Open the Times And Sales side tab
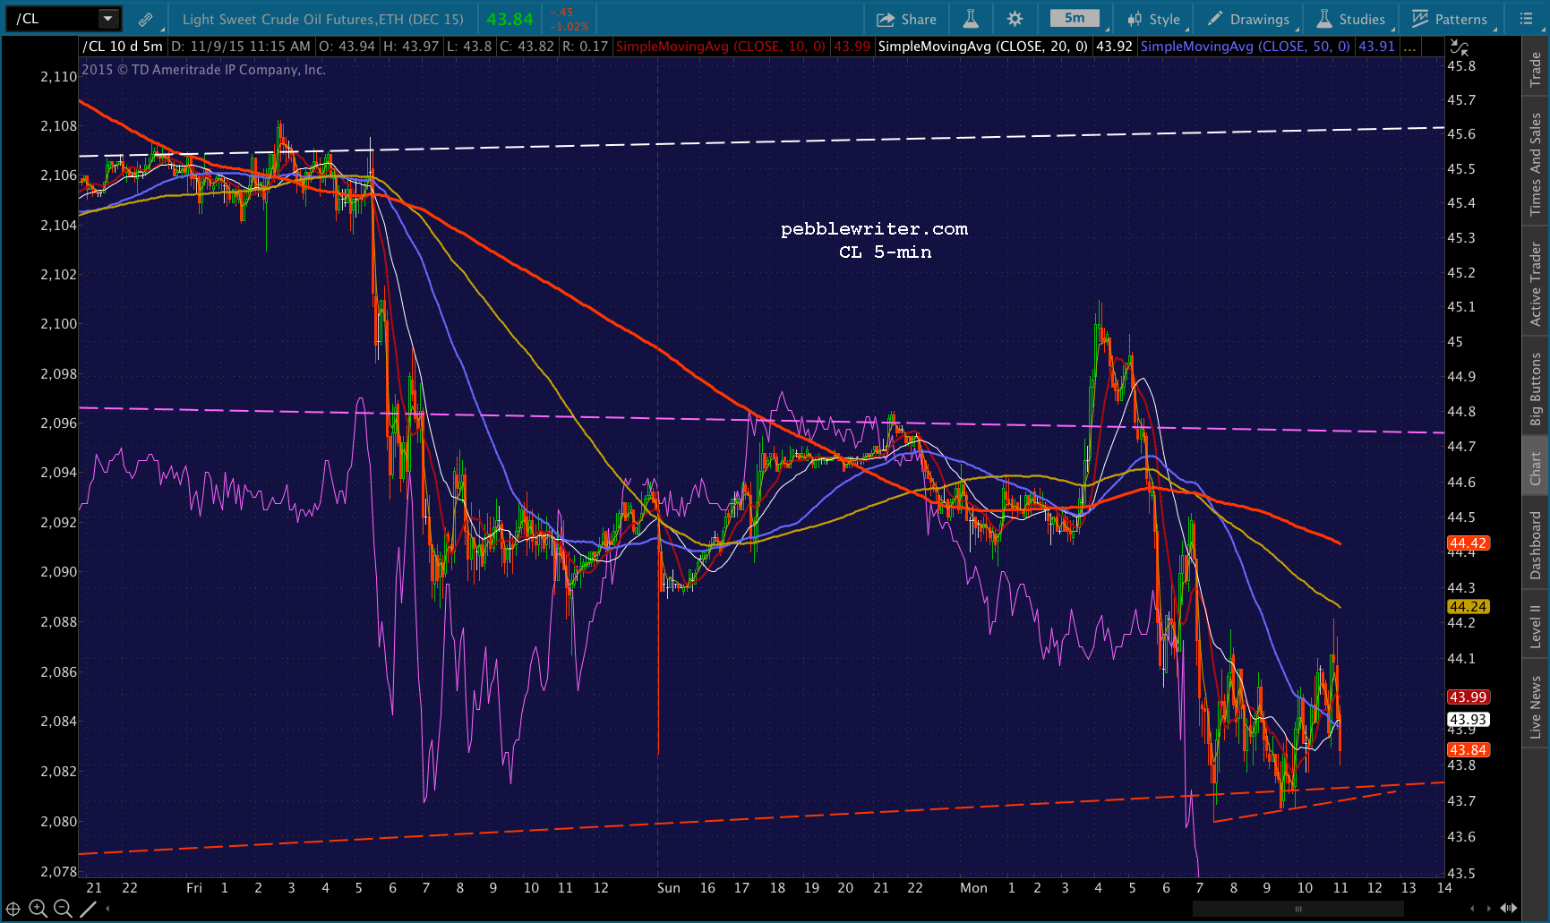This screenshot has width=1550, height=923. pos(1536,164)
